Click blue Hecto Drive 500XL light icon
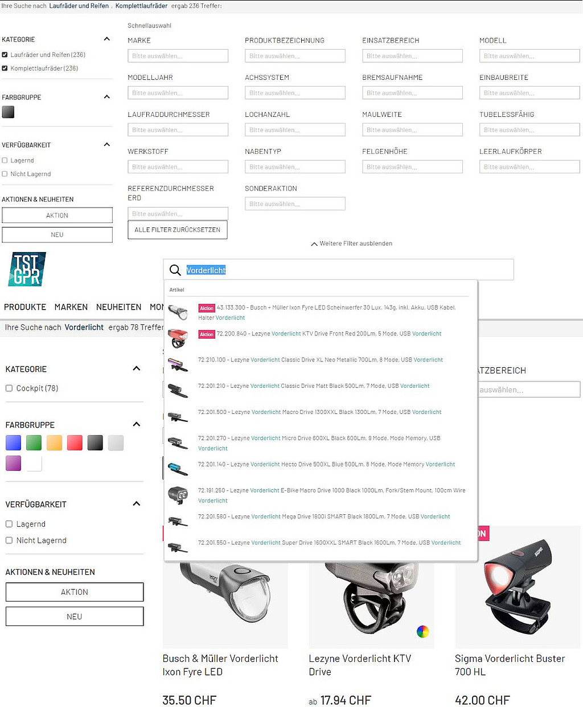 [x=178, y=468]
